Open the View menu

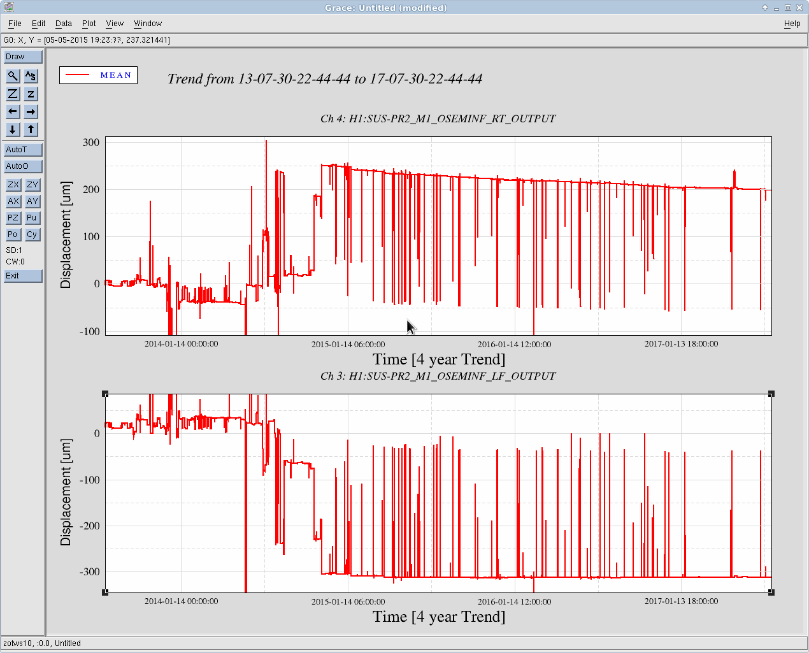(x=115, y=24)
